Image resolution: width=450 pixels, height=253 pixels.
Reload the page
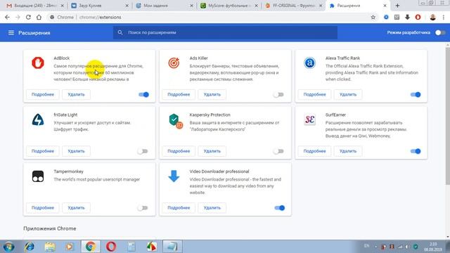point(28,17)
